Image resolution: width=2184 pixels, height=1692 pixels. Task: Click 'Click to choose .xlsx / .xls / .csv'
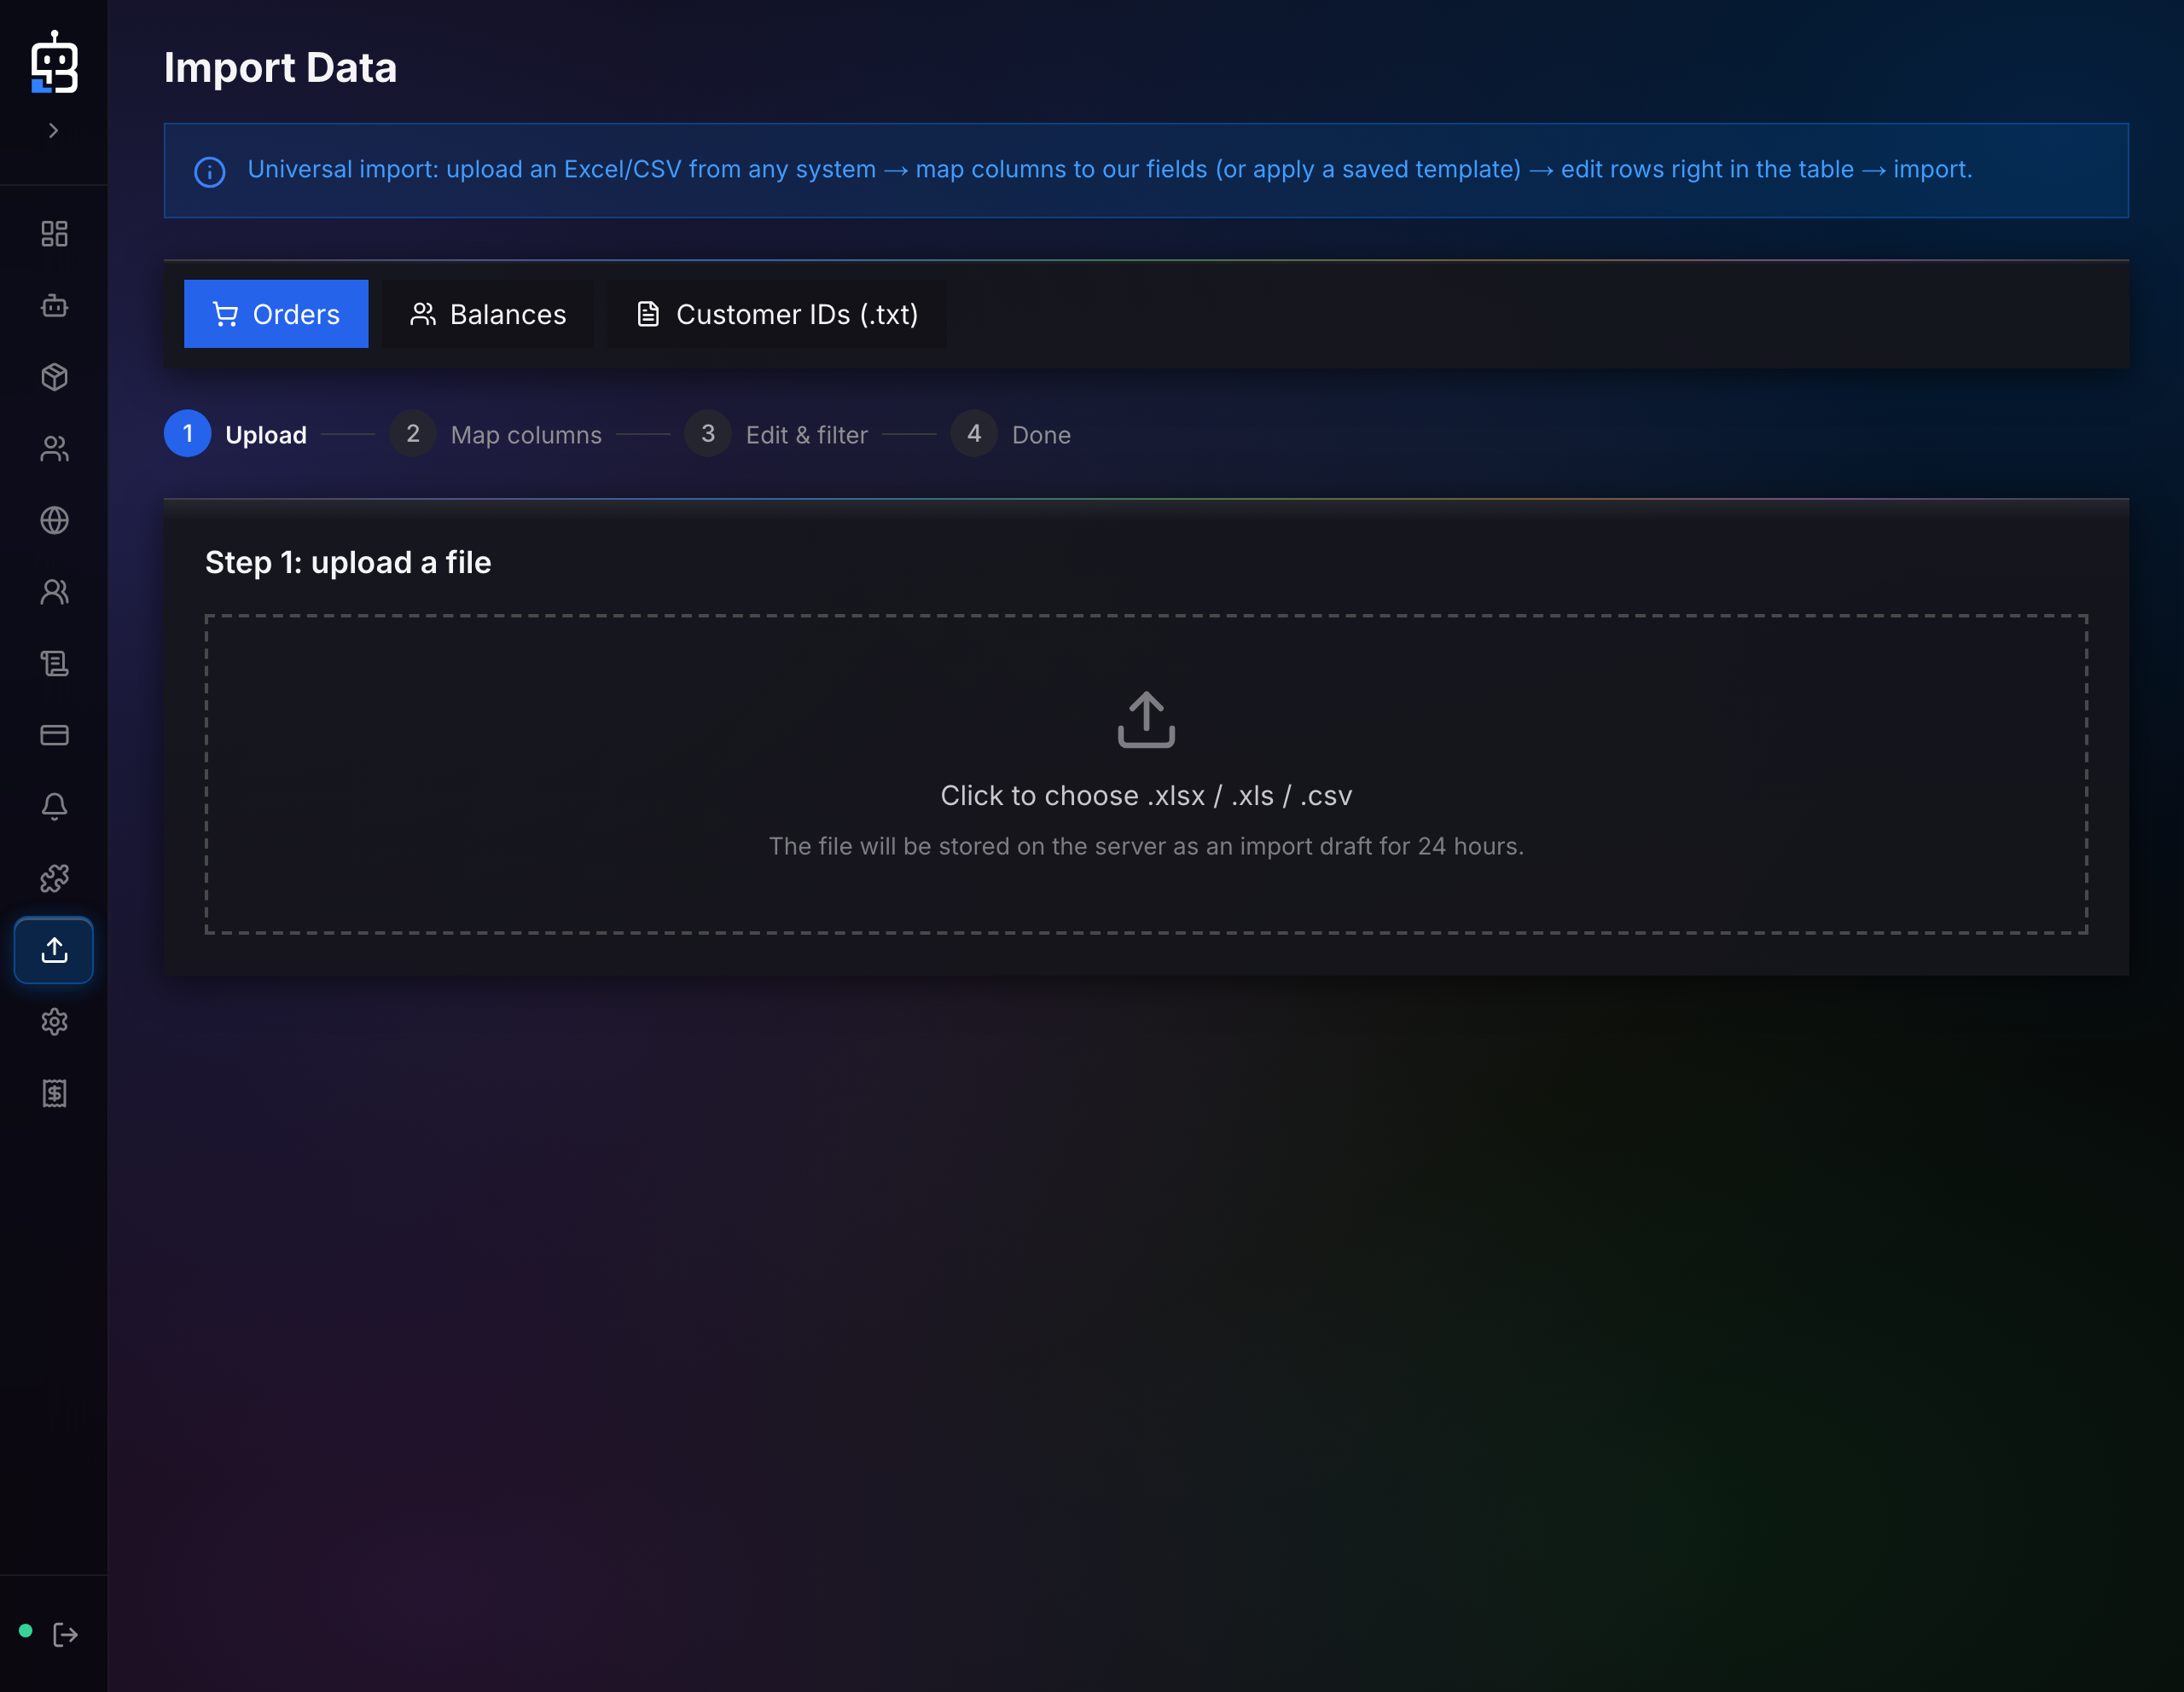pyautogui.click(x=1146, y=796)
